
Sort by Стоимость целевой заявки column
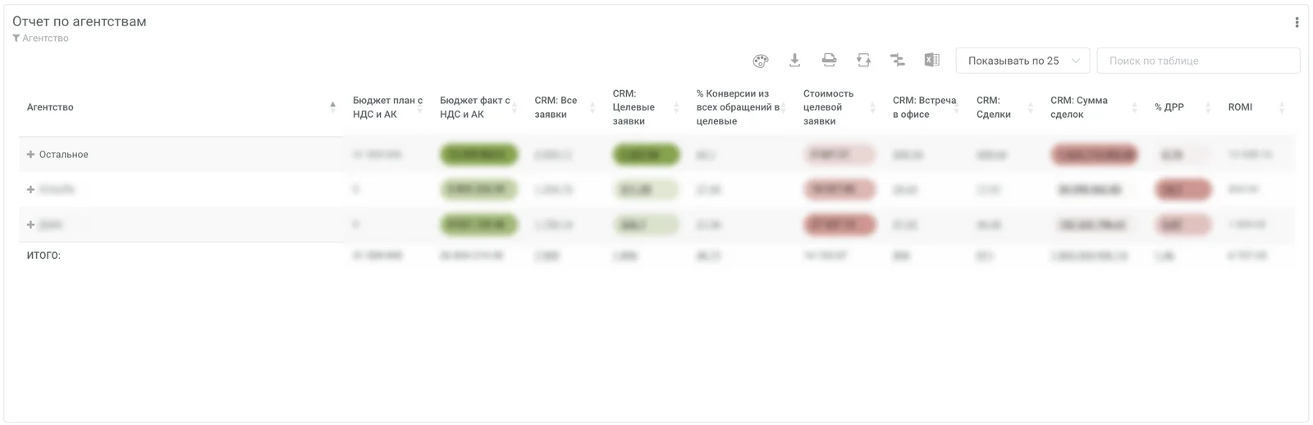[828, 107]
